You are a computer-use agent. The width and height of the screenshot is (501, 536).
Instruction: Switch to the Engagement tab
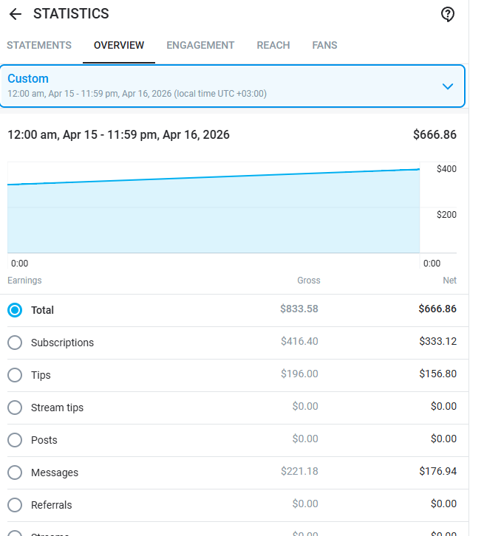tap(200, 46)
